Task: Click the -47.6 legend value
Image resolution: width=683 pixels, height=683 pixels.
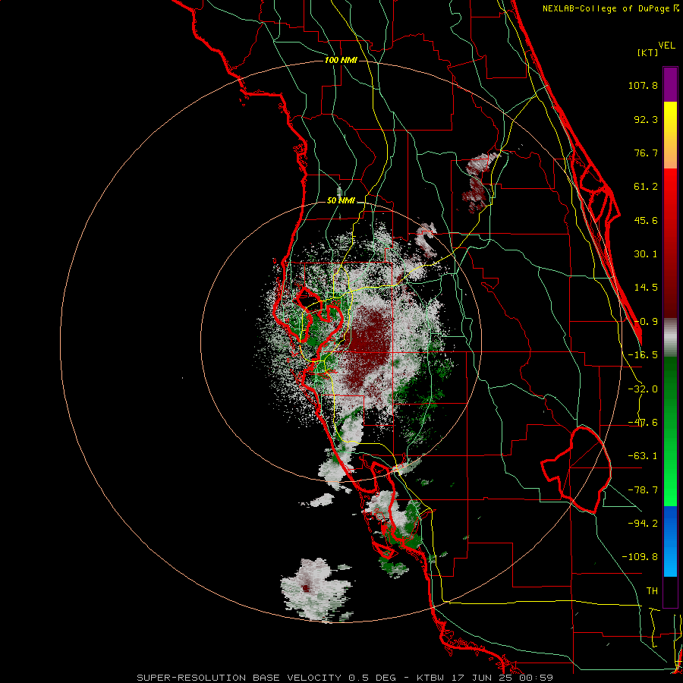Action: pos(643,423)
